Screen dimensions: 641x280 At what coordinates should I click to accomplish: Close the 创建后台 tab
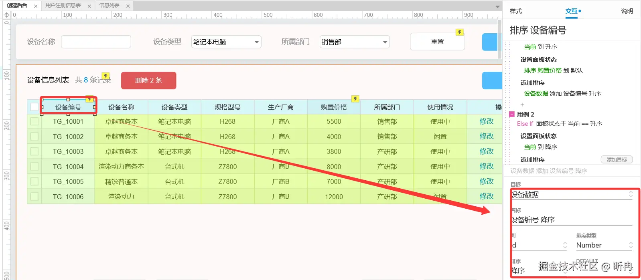click(x=36, y=6)
